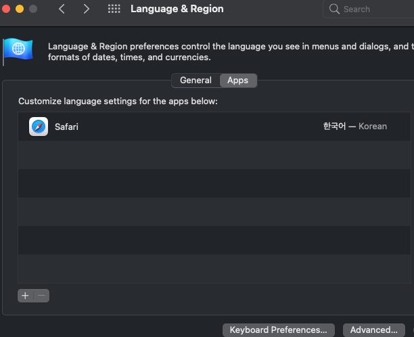Image resolution: width=414 pixels, height=337 pixels.
Task: Click the yellow minimize window button
Action: point(20,9)
